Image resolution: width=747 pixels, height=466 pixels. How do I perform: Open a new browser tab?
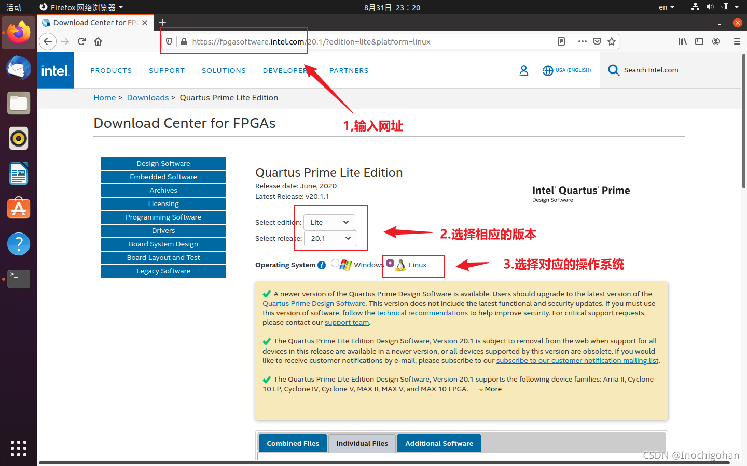162,22
